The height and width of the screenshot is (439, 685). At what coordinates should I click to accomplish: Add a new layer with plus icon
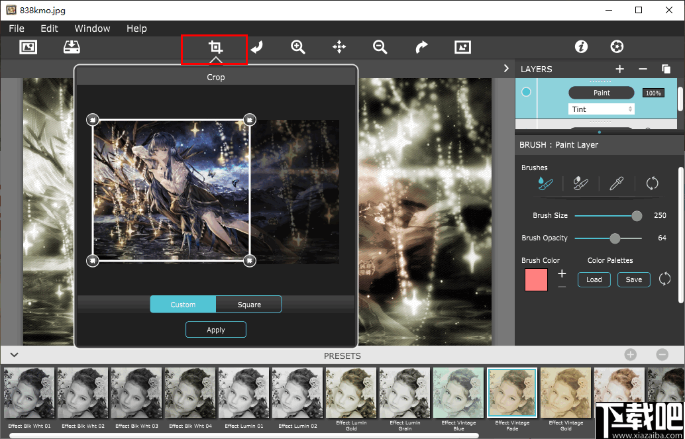(619, 69)
